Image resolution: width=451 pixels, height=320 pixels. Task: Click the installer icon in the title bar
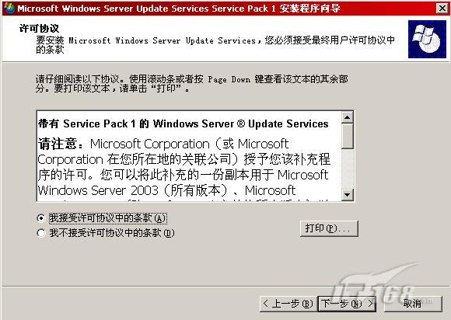click(x=9, y=8)
